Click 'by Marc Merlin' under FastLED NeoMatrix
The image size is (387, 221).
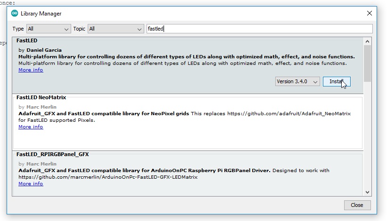click(x=37, y=107)
